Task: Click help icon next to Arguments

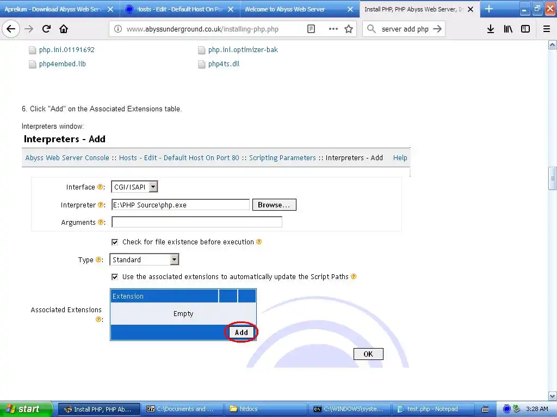Action: point(101,222)
